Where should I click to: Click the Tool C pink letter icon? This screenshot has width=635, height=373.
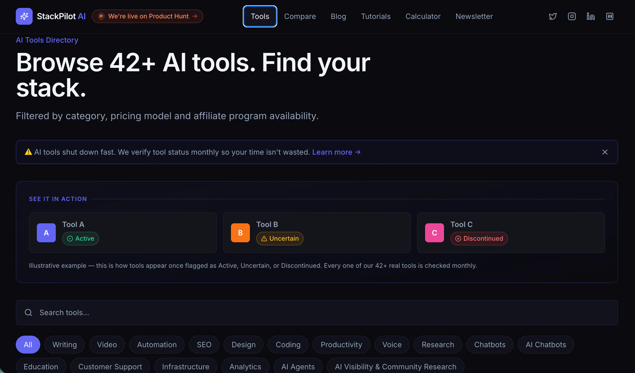tap(435, 233)
